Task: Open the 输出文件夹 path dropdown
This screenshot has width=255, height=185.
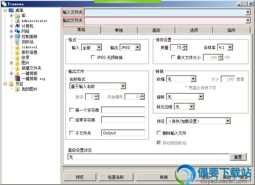Action: [x=248, y=20]
